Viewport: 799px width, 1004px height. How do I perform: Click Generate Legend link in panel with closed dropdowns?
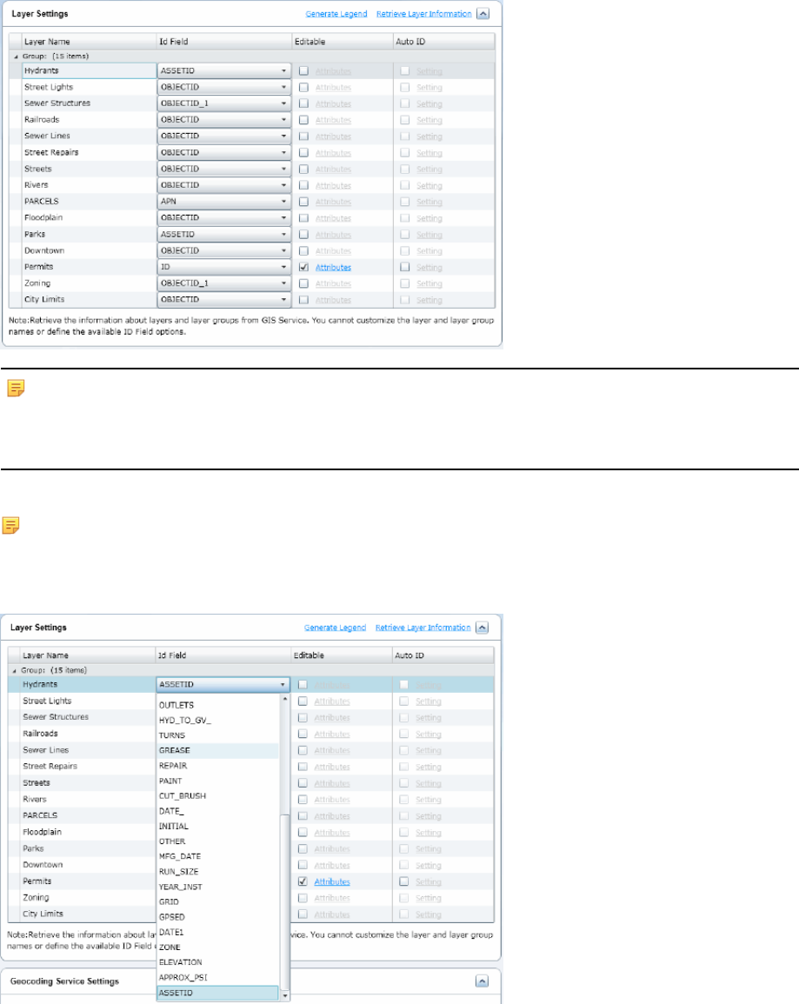(x=336, y=13)
